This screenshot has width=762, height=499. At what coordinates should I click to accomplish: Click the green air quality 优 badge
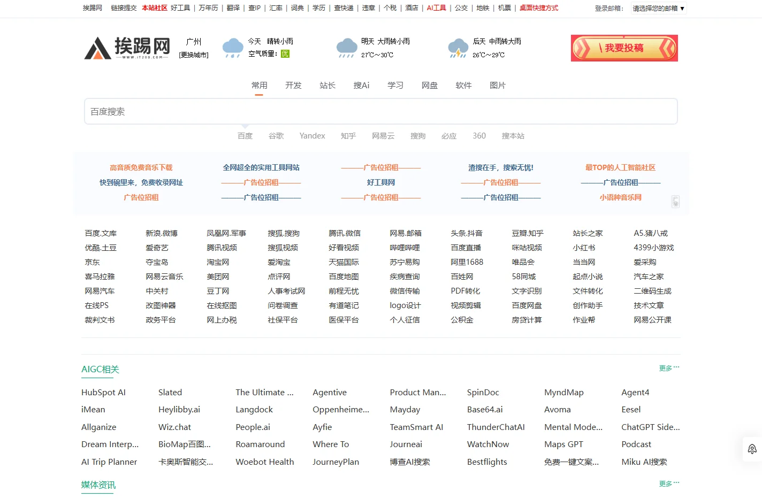coord(285,53)
